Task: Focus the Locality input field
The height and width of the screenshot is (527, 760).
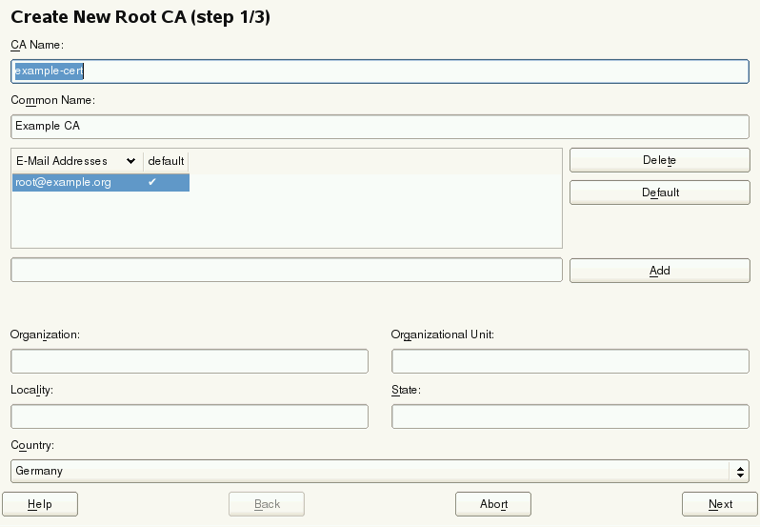Action: 189,416
